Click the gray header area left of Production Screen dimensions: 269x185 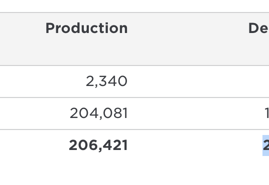click(22, 39)
